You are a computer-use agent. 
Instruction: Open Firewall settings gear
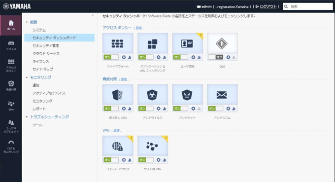pos(124,57)
